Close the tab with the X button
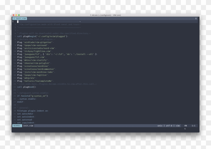This screenshot has width=211, height=149. tap(196, 19)
